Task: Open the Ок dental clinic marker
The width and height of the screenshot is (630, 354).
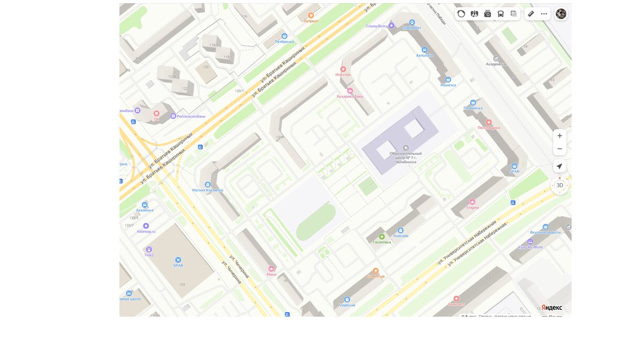Action: 156,113
